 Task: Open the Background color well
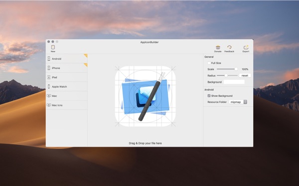click(x=234, y=82)
